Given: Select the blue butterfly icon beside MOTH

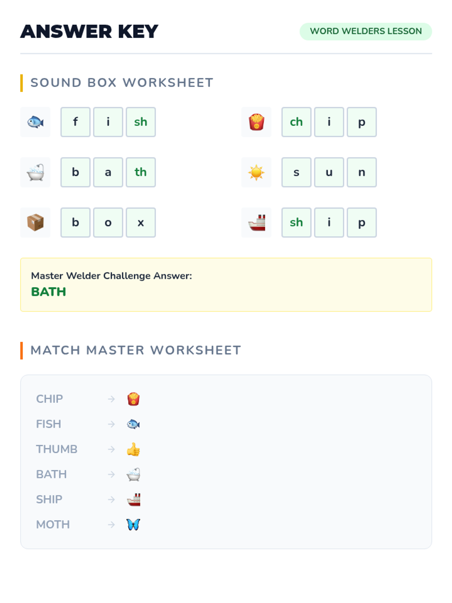Looking at the screenshot, I should (x=133, y=525).
